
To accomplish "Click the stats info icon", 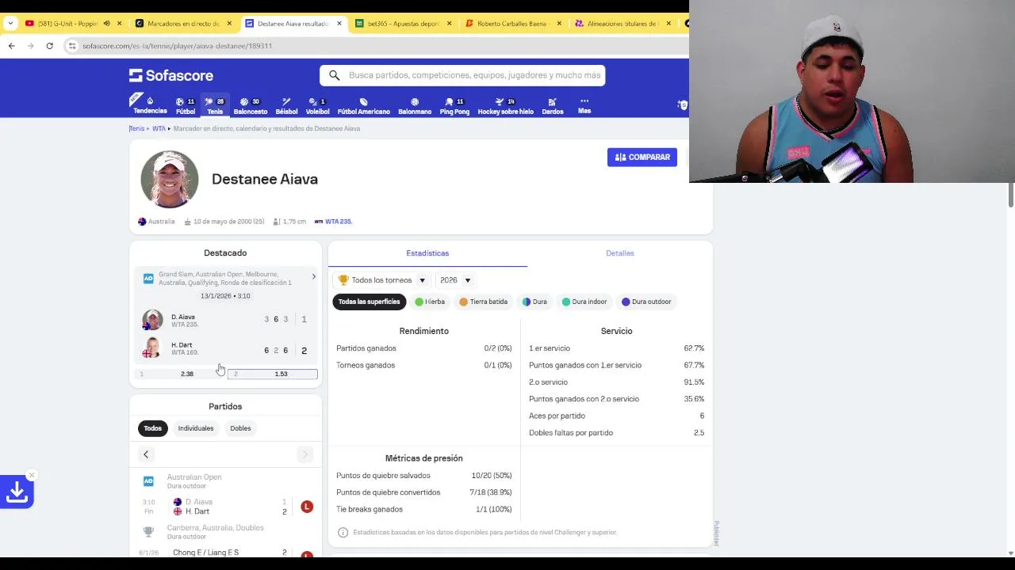I will [343, 533].
